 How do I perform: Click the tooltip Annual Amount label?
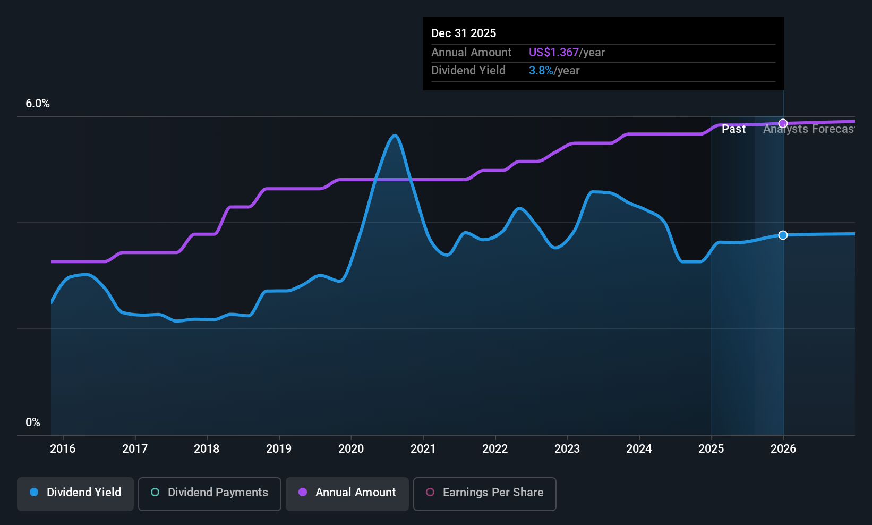click(471, 52)
